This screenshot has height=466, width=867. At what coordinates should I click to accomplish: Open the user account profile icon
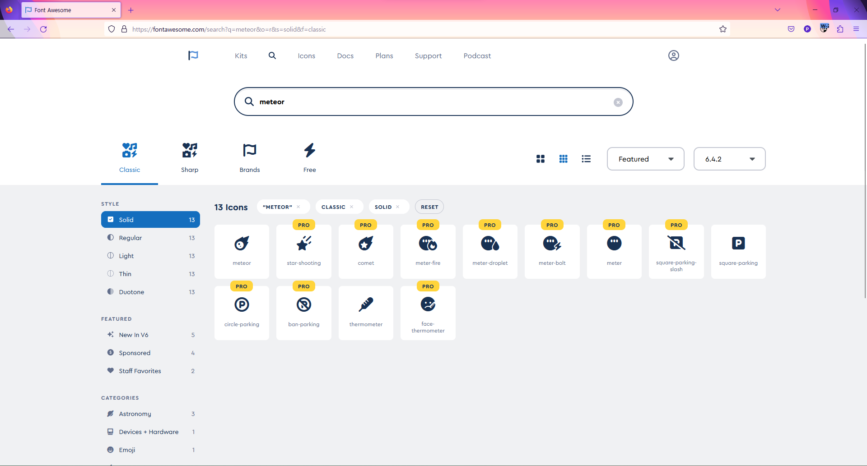(674, 55)
